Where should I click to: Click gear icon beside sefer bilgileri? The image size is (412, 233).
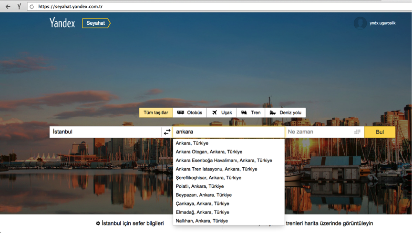click(x=98, y=223)
